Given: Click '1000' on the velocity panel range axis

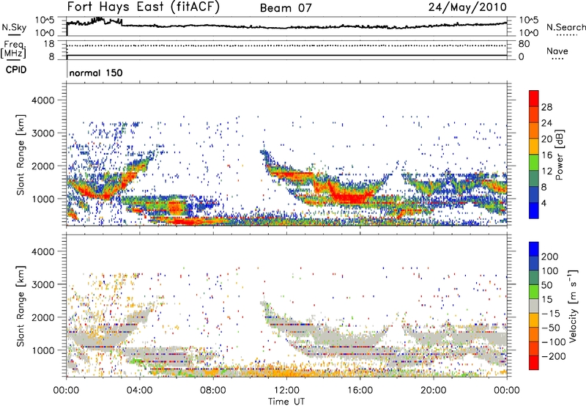Looking at the screenshot, I should point(42,350).
